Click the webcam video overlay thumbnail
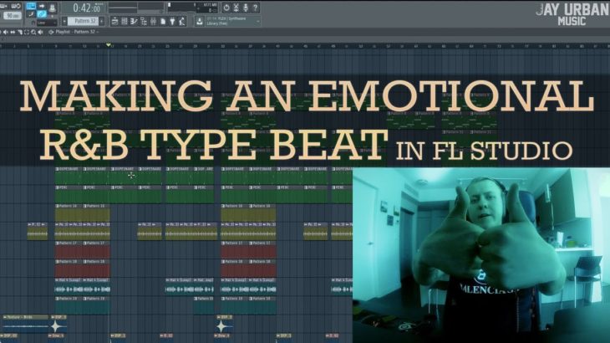Image resolution: width=610 pixels, height=343 pixels. 481,255
